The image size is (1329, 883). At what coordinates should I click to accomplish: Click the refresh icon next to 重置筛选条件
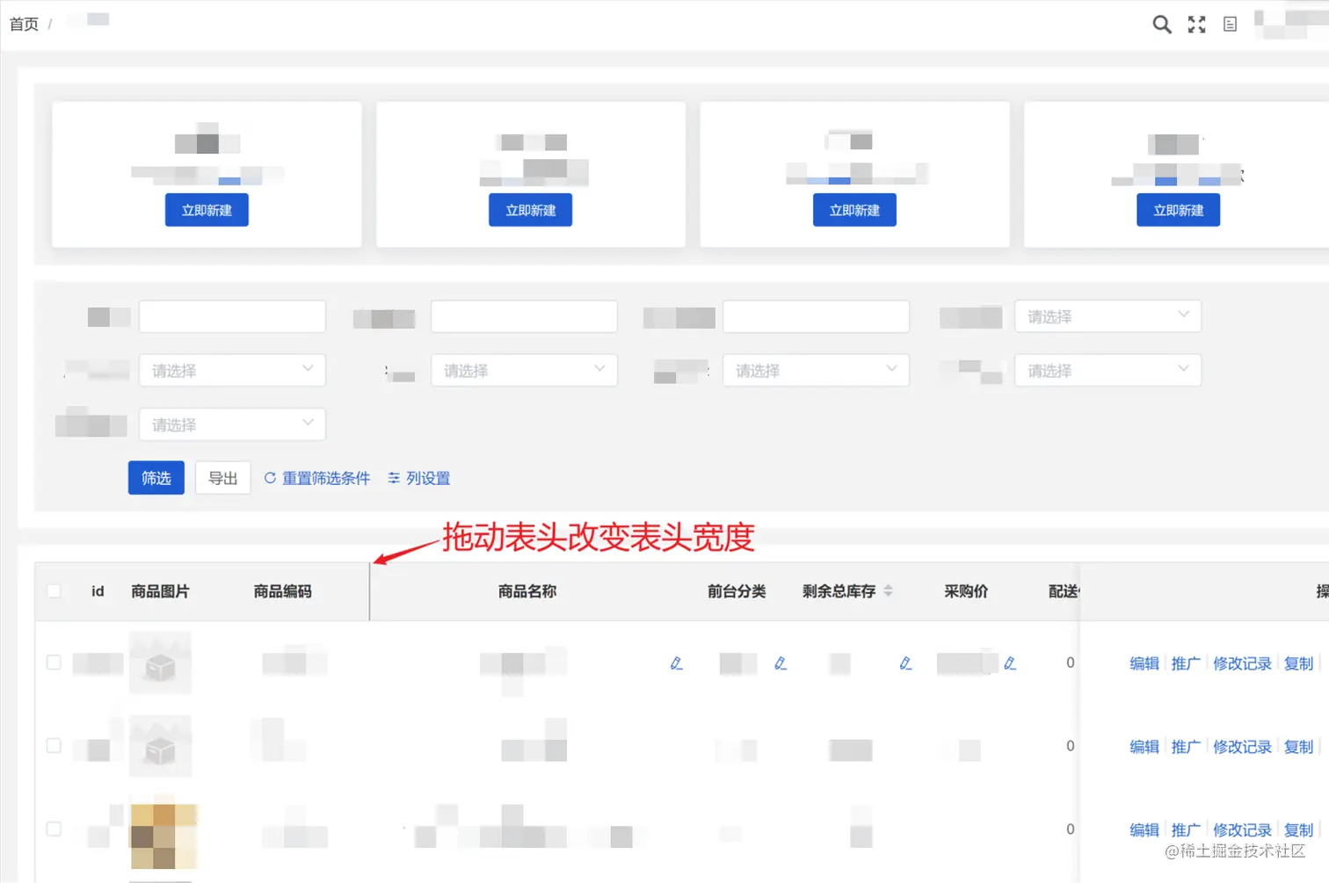tap(271, 478)
